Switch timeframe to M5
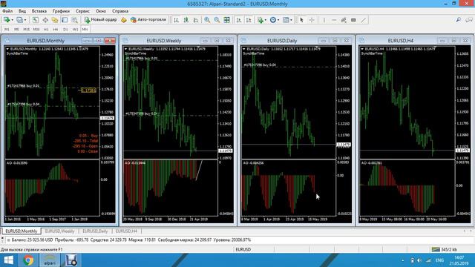Screen dimensions: 475x267 pos(16,30)
